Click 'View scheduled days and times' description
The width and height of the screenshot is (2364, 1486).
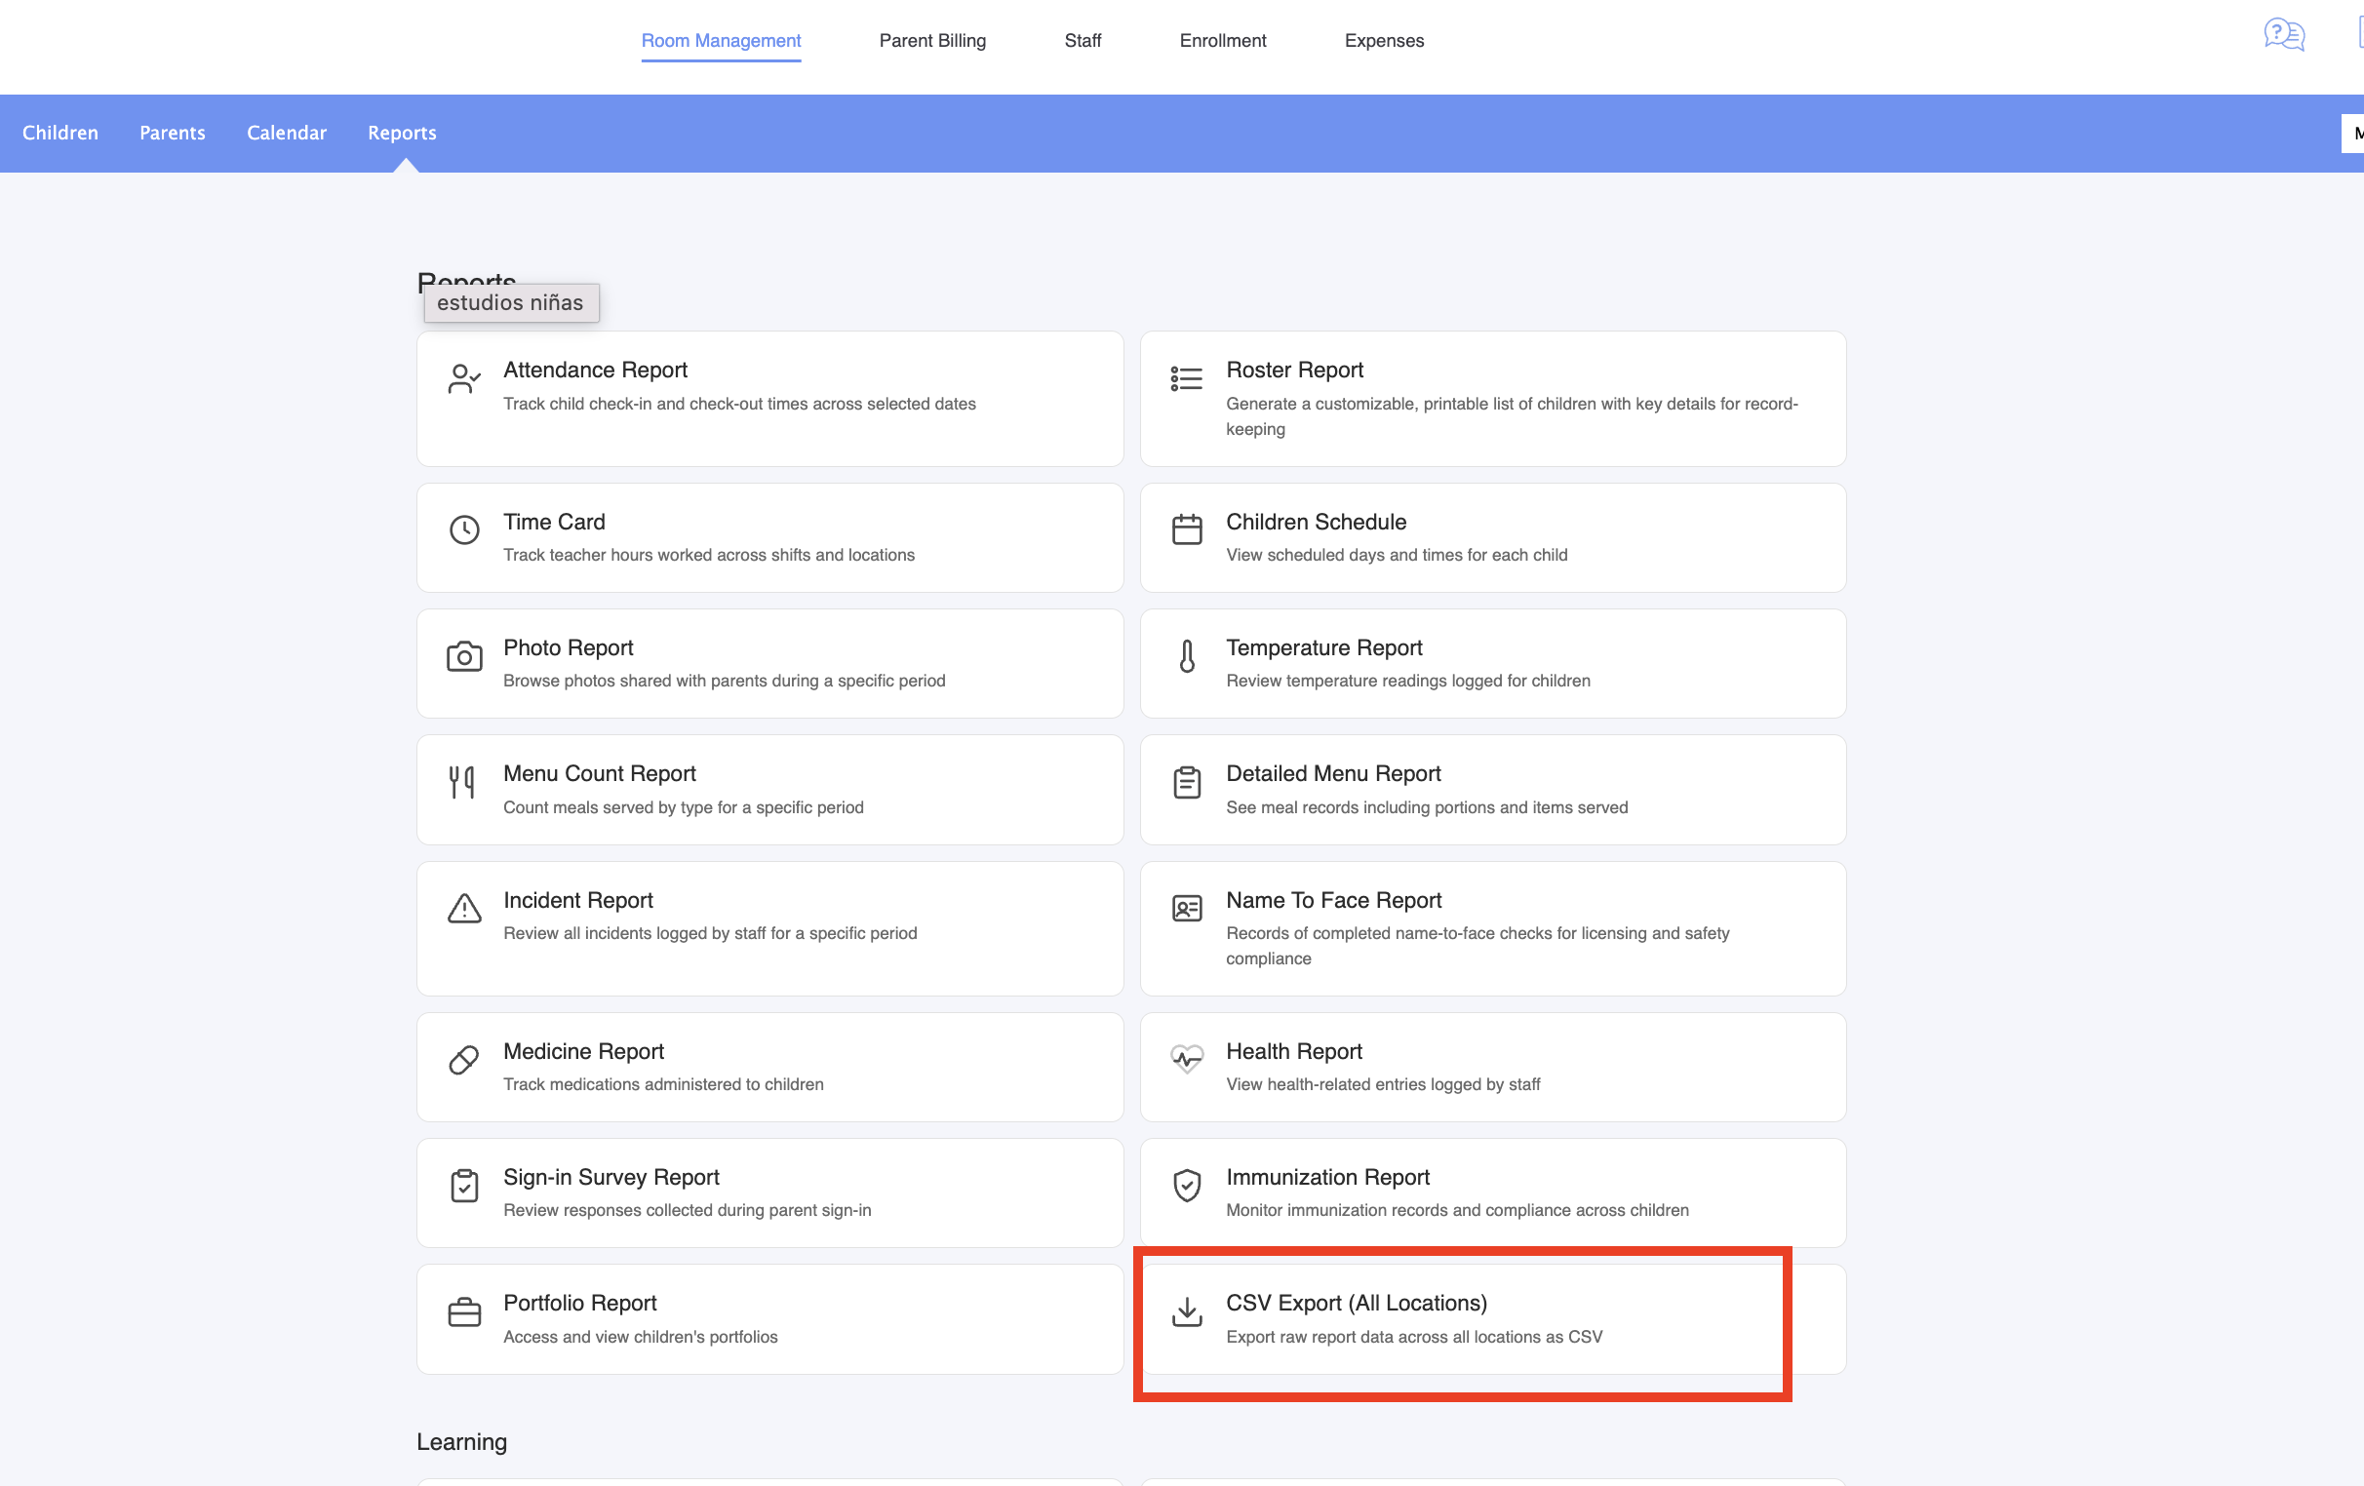[x=1396, y=556]
